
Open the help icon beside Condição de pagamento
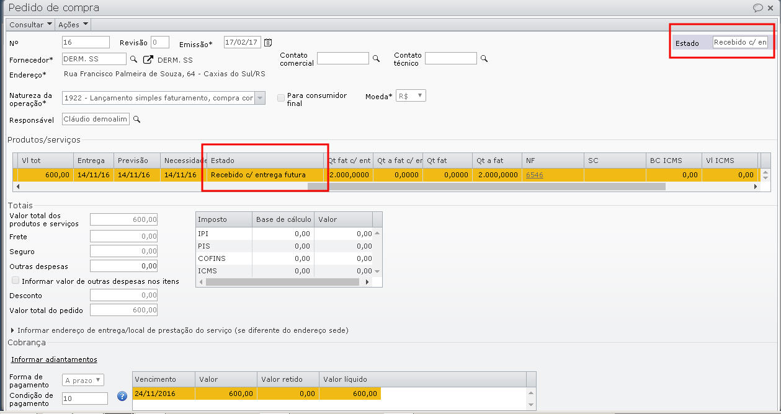[122, 395]
